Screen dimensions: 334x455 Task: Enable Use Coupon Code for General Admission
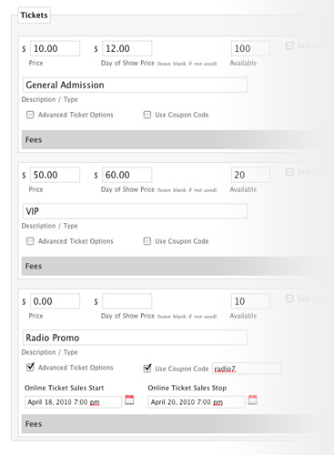pyautogui.click(x=147, y=115)
